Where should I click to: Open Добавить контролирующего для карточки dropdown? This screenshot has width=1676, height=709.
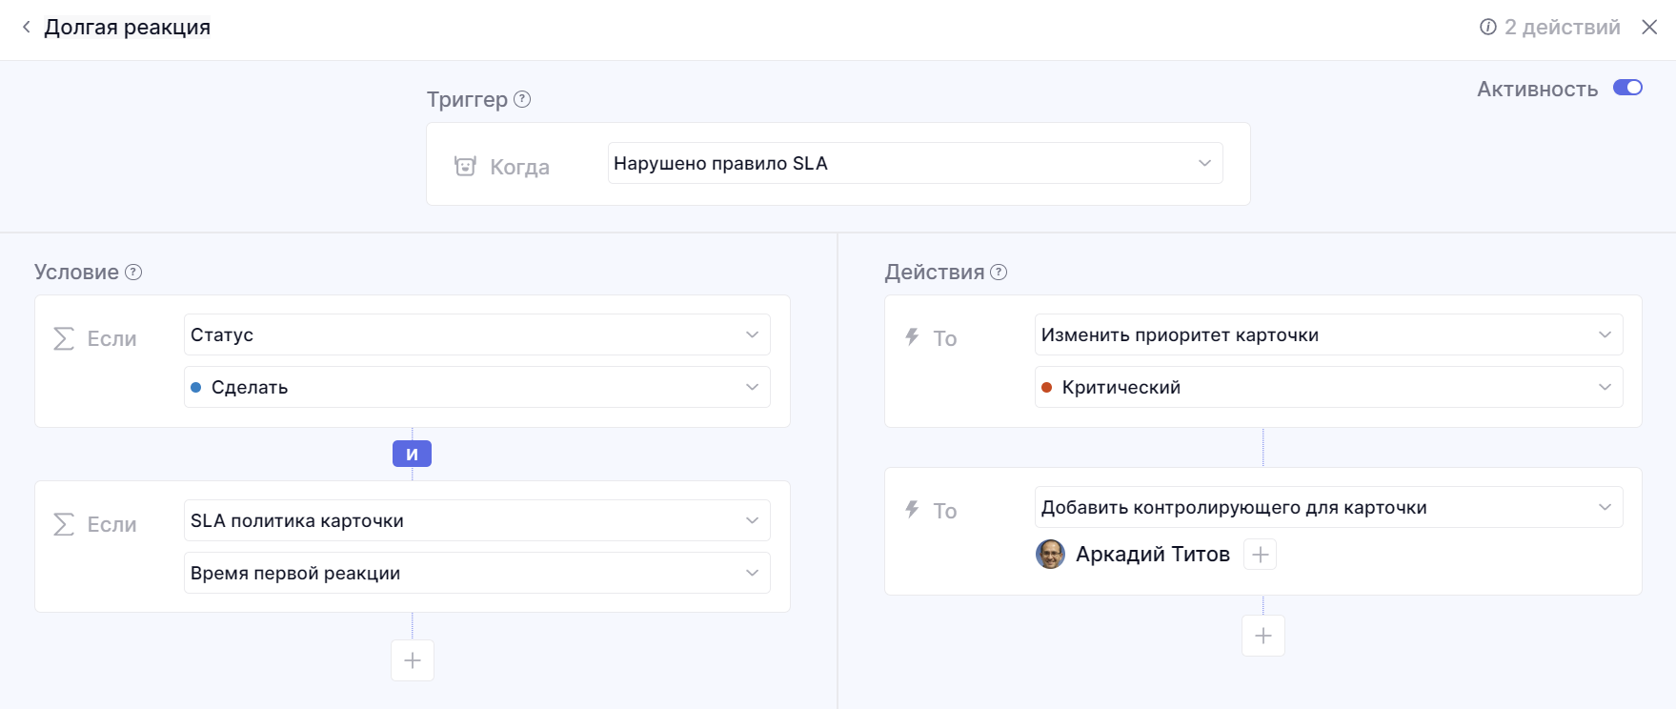(x=1328, y=507)
